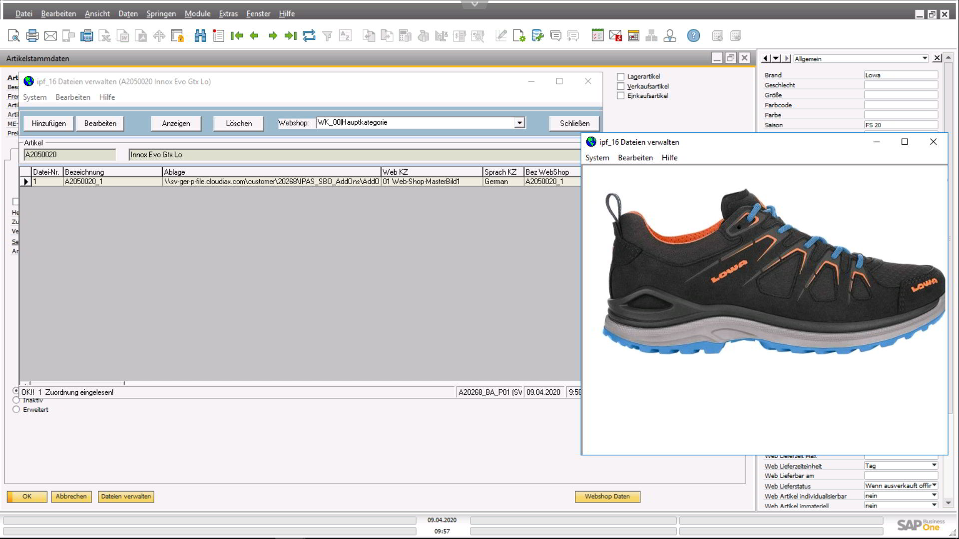Image resolution: width=959 pixels, height=539 pixels.
Task: Click the mail with red badge icon
Action: tap(615, 36)
